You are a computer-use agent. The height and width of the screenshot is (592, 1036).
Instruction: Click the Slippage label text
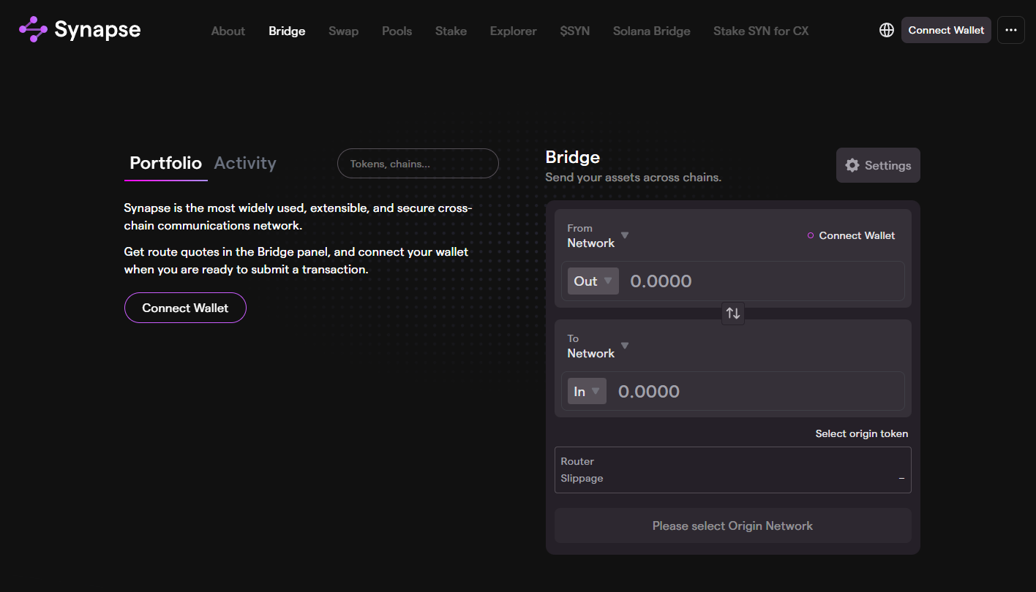pyautogui.click(x=582, y=478)
